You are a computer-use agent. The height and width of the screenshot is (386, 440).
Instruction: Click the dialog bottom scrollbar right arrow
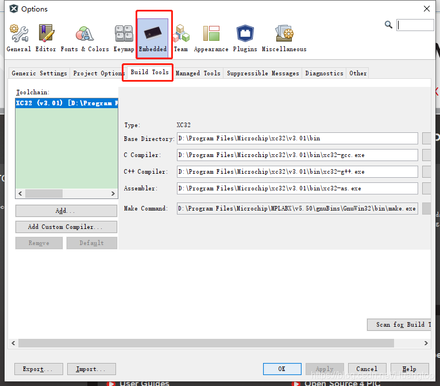click(426, 343)
